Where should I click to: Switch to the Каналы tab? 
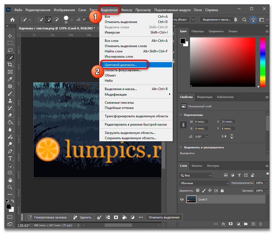(197, 166)
